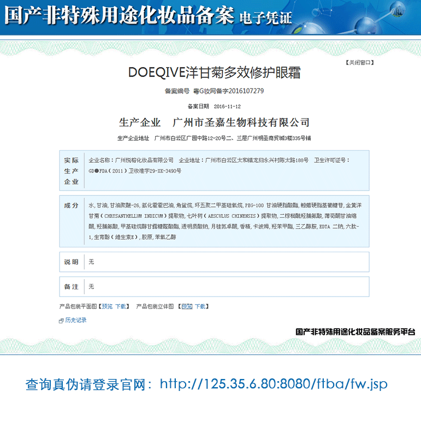Click the 产品包装平面图 label
421x421 pixels.
(x=78, y=306)
